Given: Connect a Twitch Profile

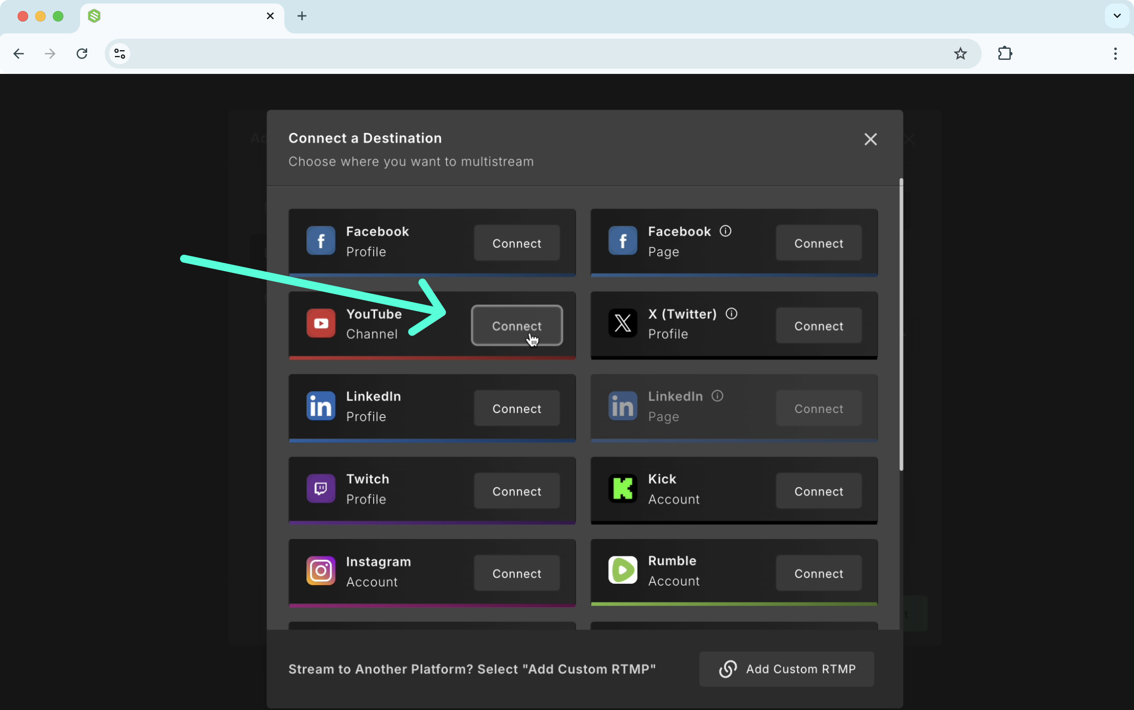Looking at the screenshot, I should (517, 491).
